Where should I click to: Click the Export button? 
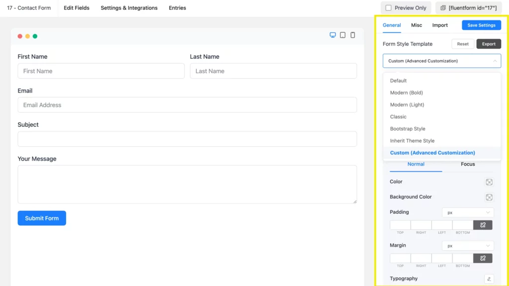coord(489,44)
